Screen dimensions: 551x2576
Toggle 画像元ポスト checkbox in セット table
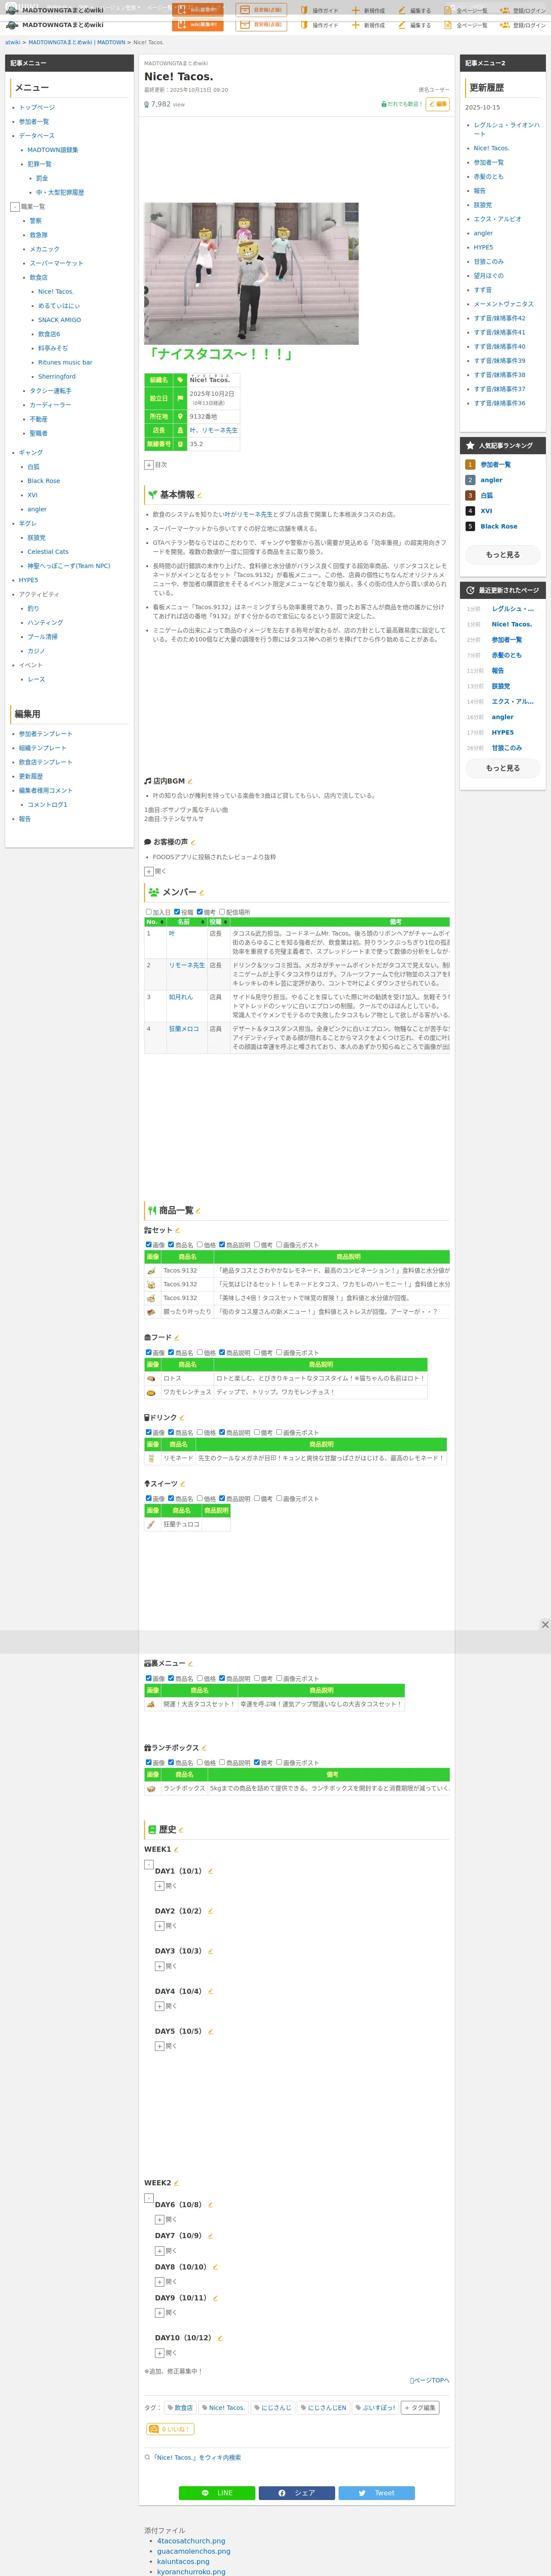click(x=279, y=1245)
